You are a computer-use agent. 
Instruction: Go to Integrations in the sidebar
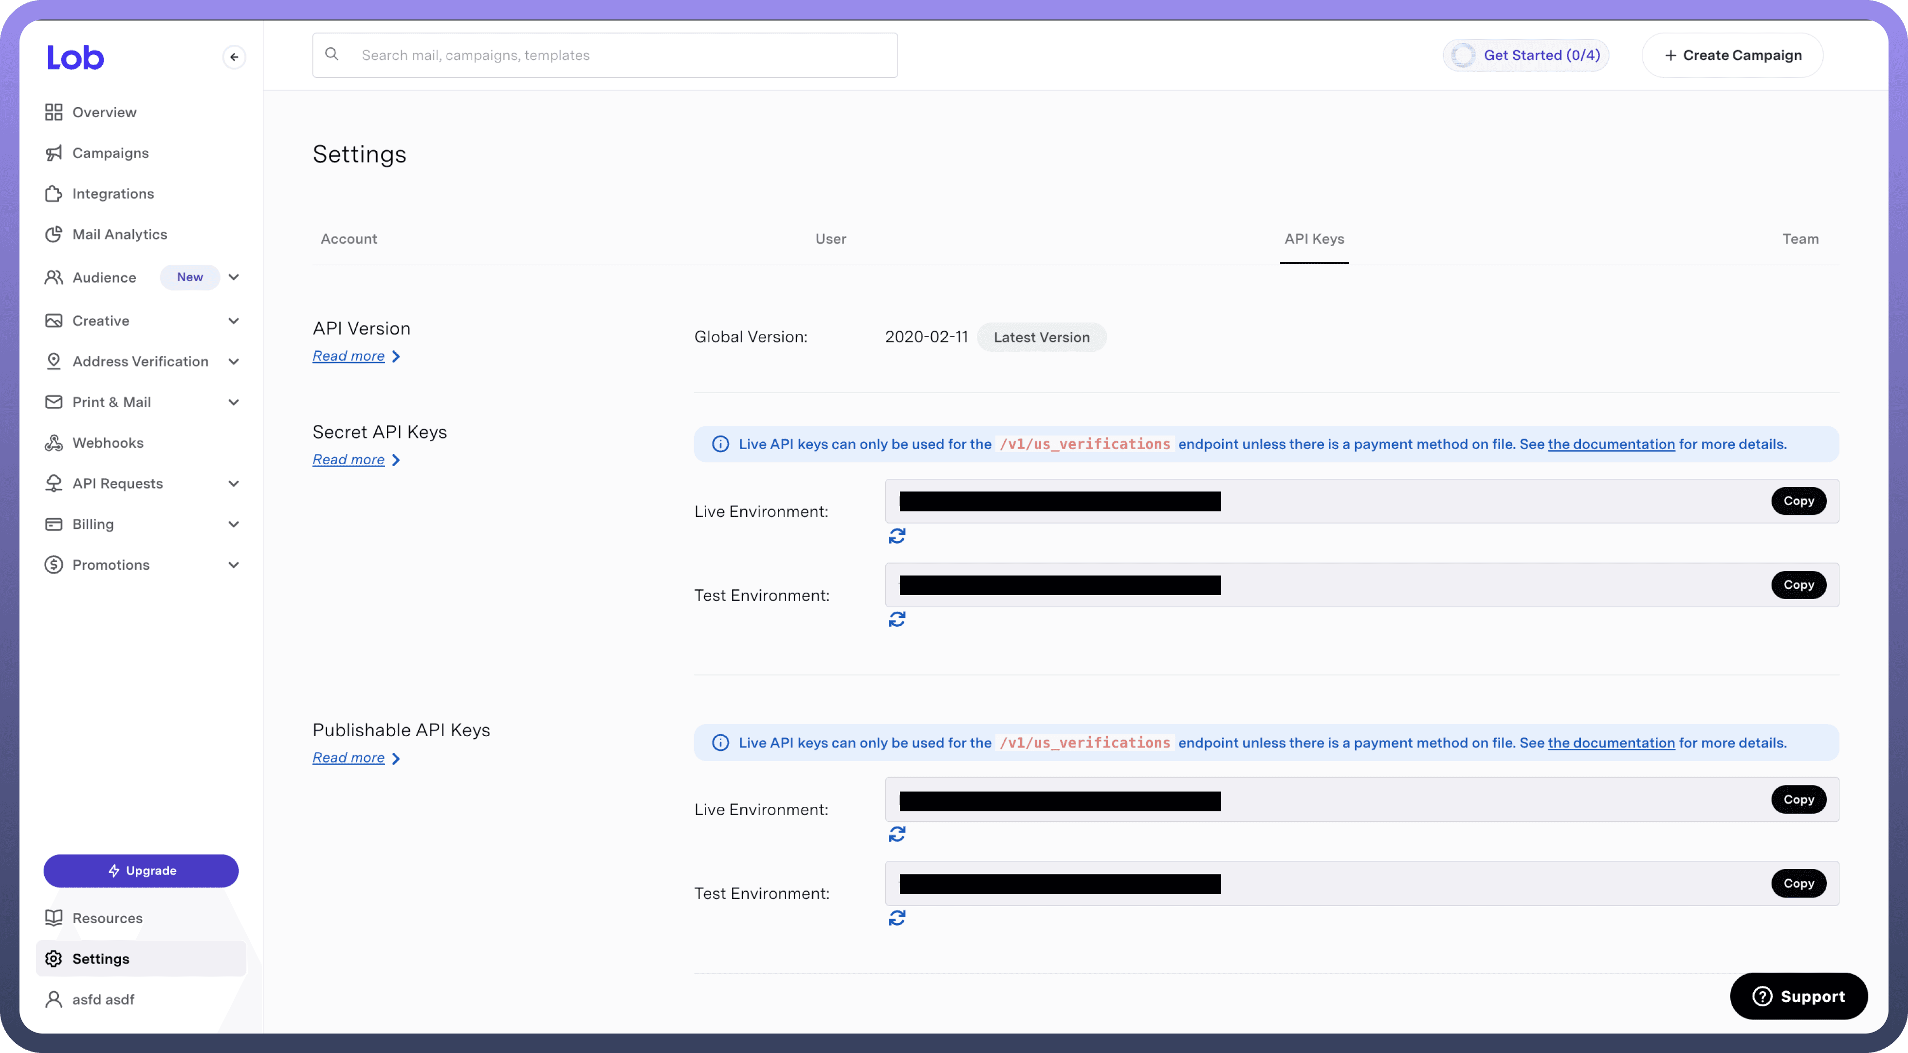(x=112, y=193)
